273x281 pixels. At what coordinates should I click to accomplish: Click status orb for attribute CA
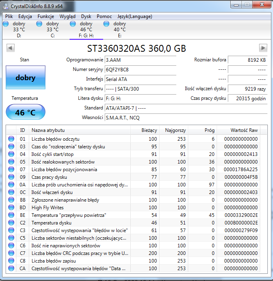pyautogui.click(x=11, y=268)
